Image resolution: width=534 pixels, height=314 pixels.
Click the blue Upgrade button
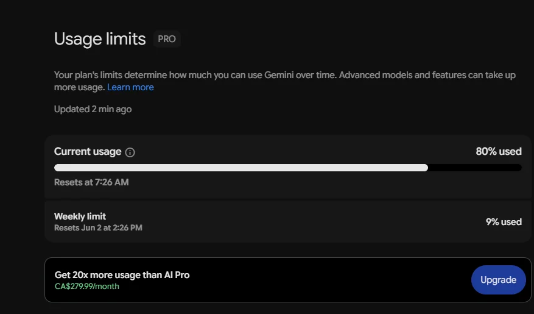[498, 280]
